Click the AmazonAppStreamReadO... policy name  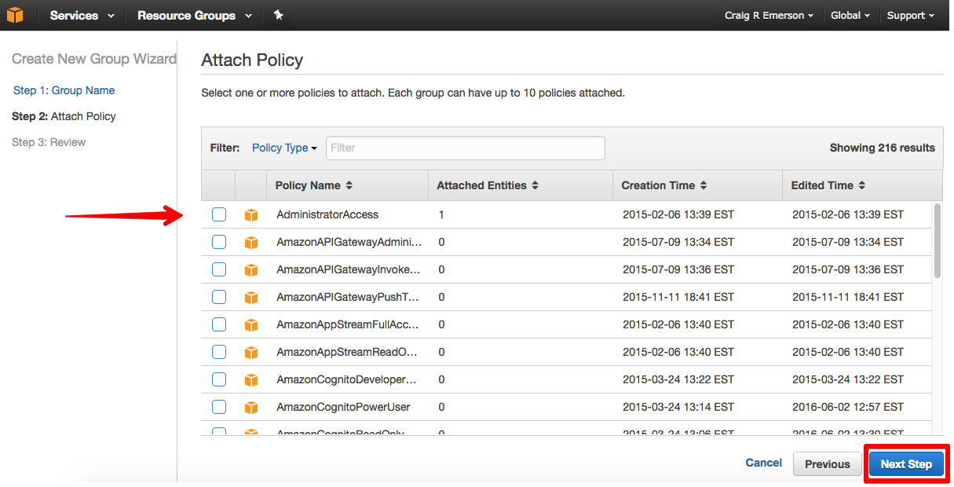pyautogui.click(x=347, y=352)
